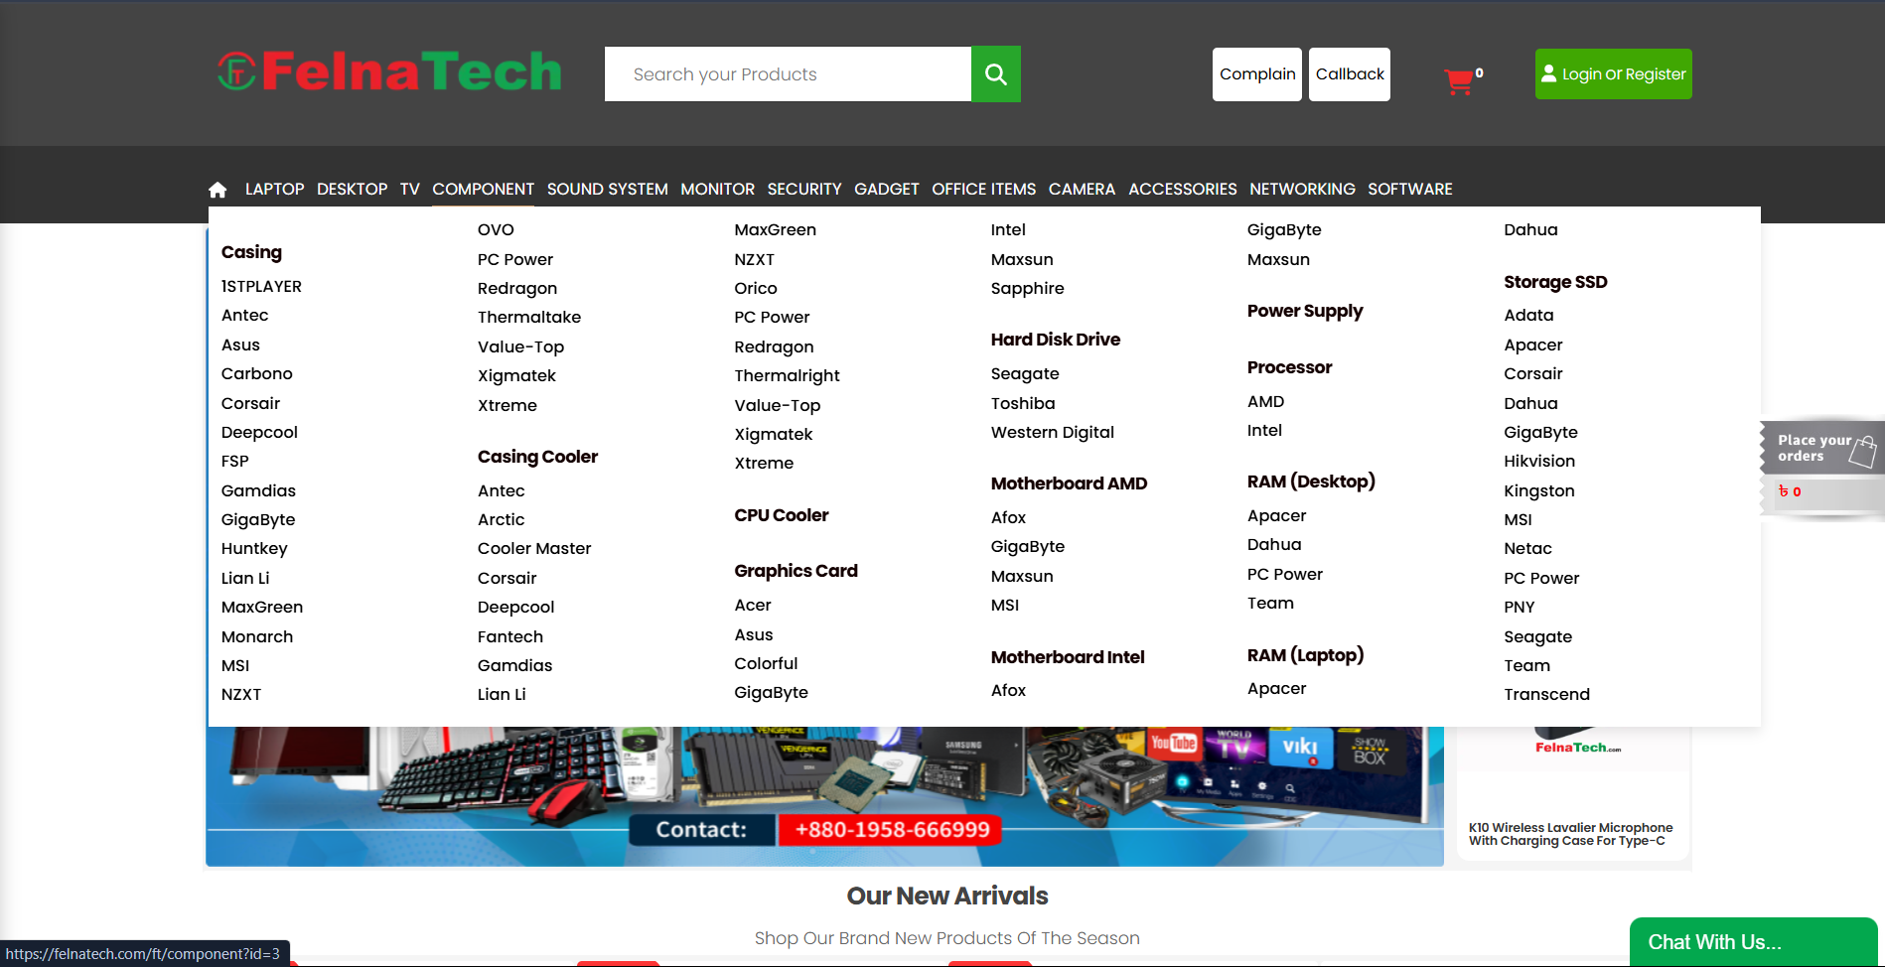Open the shopping cart icon
Viewport: 1885px width, 967px height.
point(1459,80)
